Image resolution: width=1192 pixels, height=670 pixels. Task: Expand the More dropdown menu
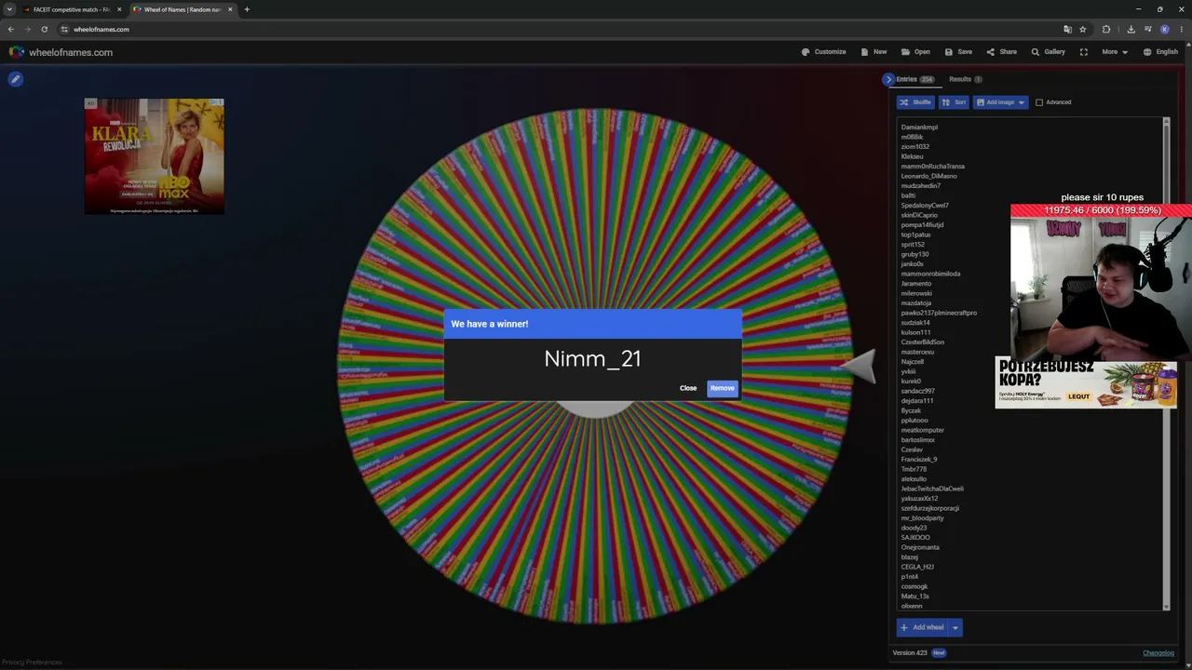pos(1115,52)
